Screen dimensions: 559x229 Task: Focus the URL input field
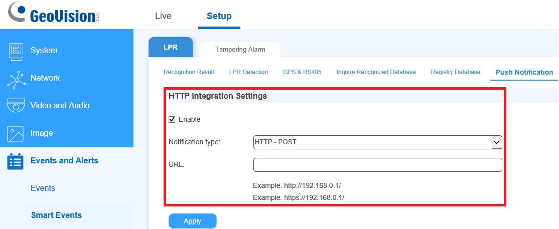pyautogui.click(x=377, y=165)
